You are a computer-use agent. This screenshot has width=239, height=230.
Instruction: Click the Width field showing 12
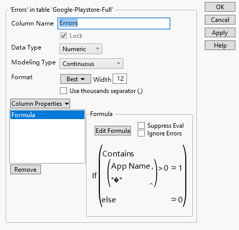[x=120, y=79]
